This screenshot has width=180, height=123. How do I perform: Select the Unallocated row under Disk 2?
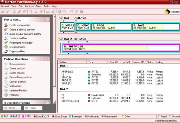(112, 95)
